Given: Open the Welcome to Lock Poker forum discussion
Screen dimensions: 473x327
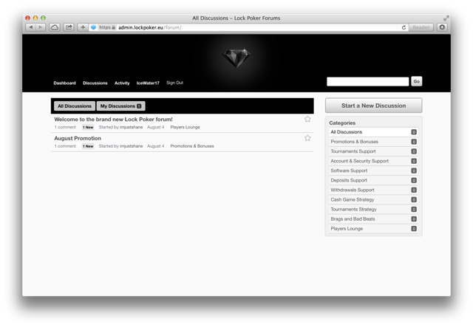Looking at the screenshot, I should 113,120.
